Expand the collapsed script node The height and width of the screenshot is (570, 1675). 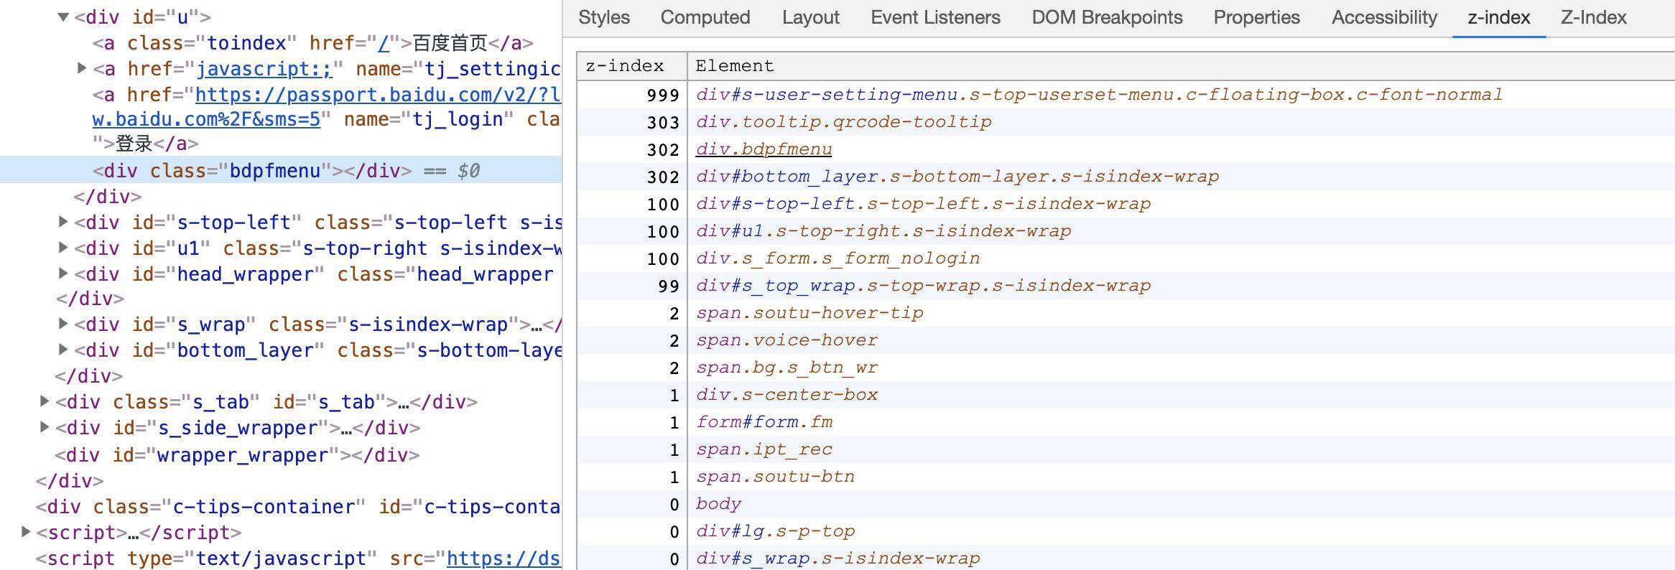26,532
